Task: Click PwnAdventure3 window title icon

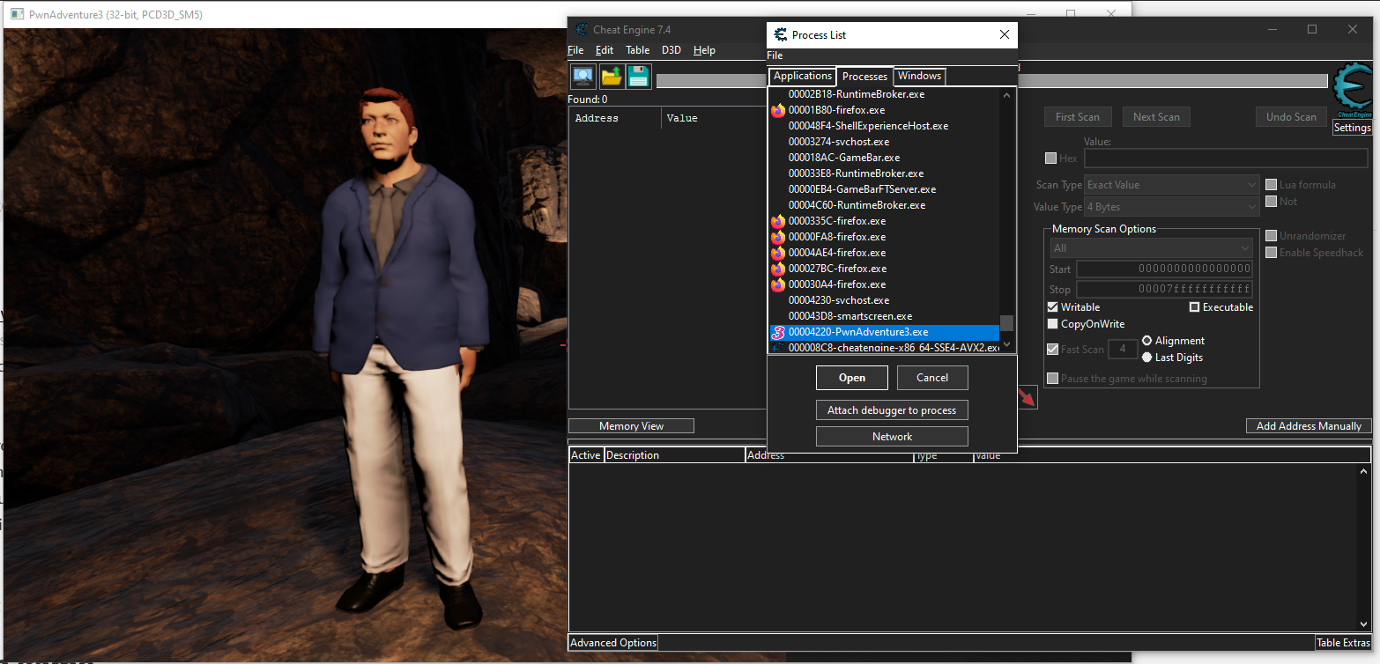Action: (x=17, y=15)
